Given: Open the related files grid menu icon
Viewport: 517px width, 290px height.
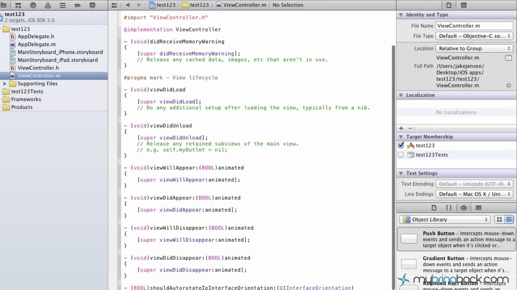Looking at the screenshot, I should pyautogui.click(x=114, y=5).
